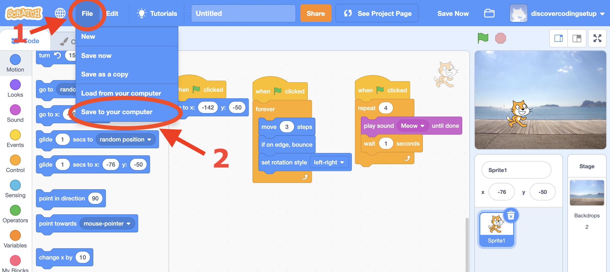610x272 pixels.
Task: Switch to small stage layout
Action: 559,38
